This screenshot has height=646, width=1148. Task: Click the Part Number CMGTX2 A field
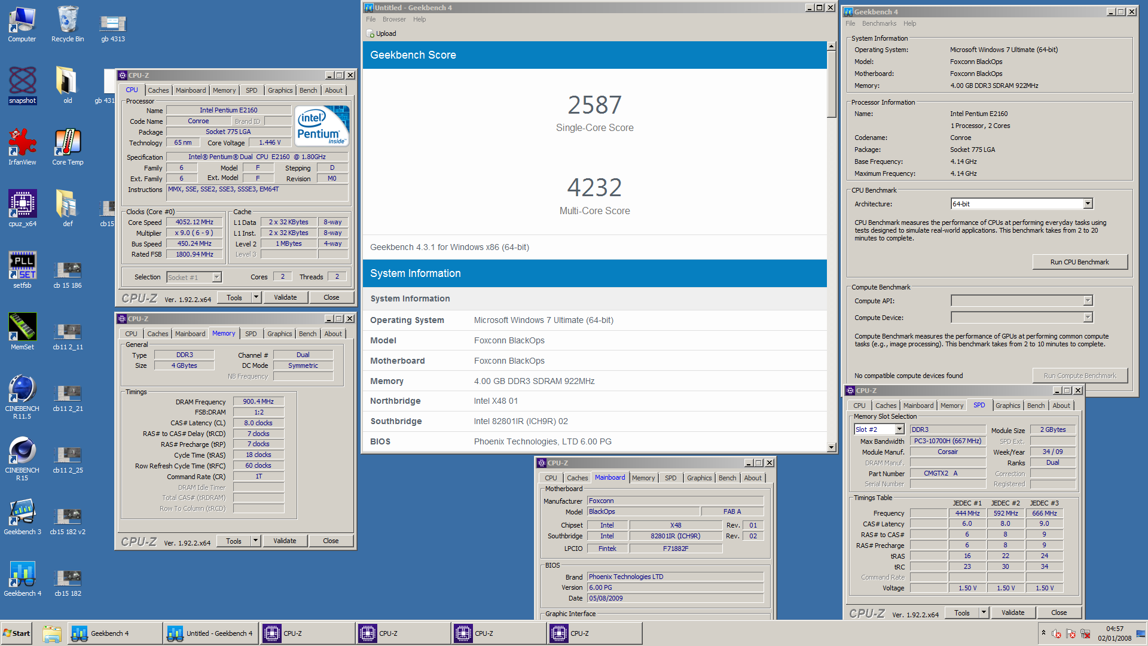click(x=948, y=474)
